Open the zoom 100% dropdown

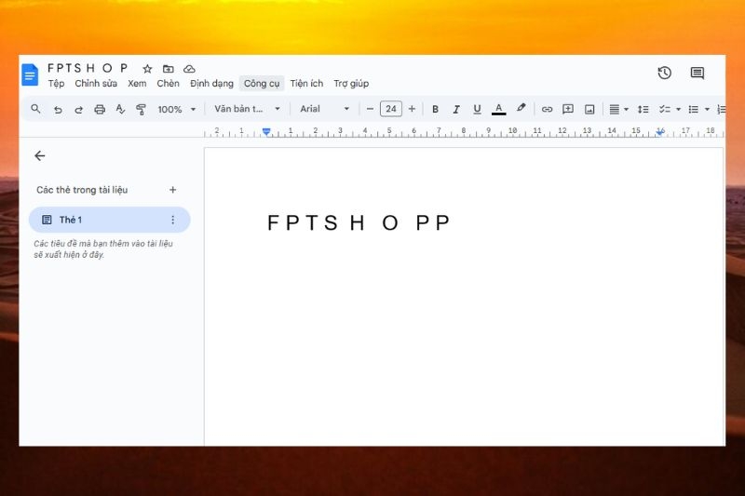pyautogui.click(x=176, y=109)
